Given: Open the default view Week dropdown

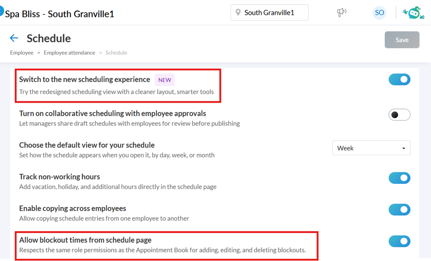Looking at the screenshot, I should pyautogui.click(x=371, y=148).
